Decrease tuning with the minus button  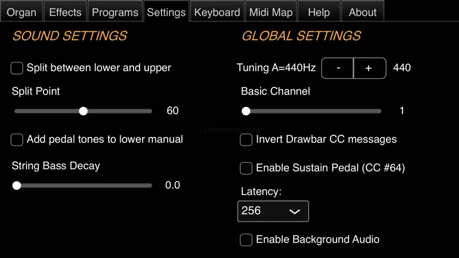338,68
